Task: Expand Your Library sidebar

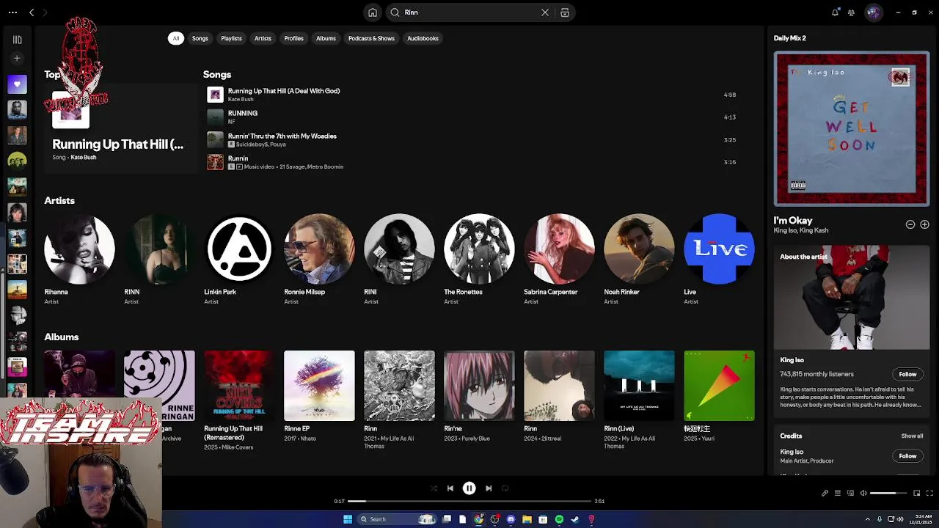Action: pos(17,40)
